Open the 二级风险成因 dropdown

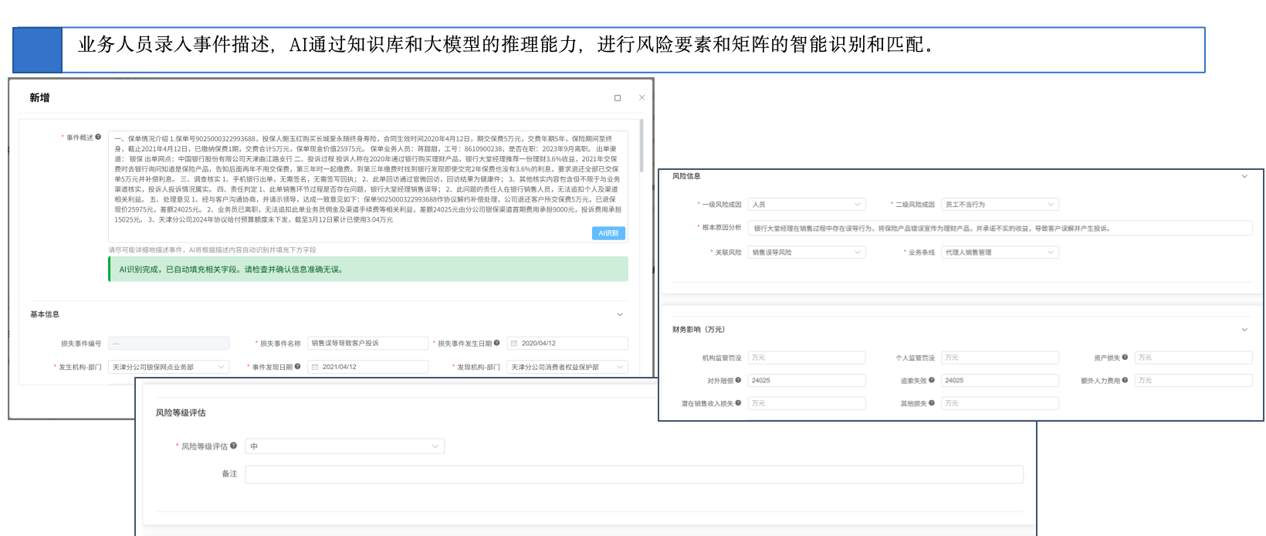[x=1000, y=205]
